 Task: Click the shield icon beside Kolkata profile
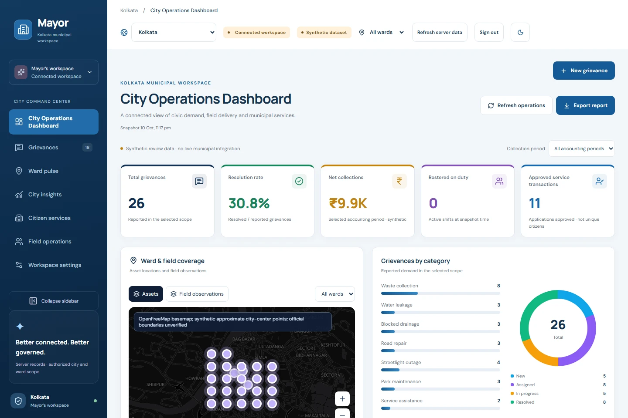18,401
